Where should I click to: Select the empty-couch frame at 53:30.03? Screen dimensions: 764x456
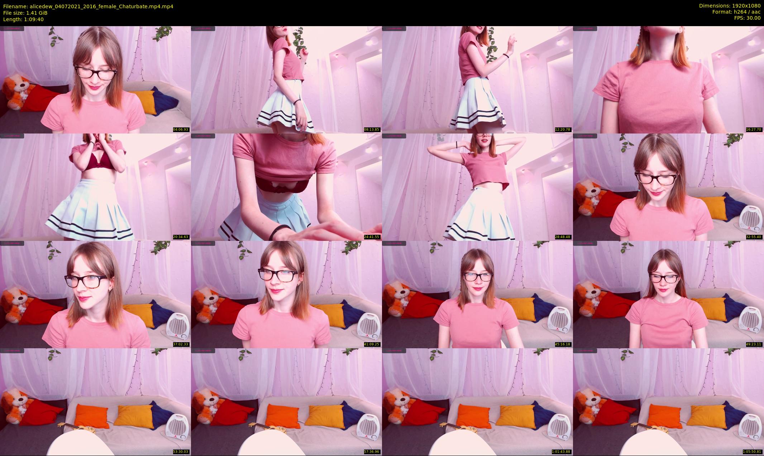[x=95, y=402]
